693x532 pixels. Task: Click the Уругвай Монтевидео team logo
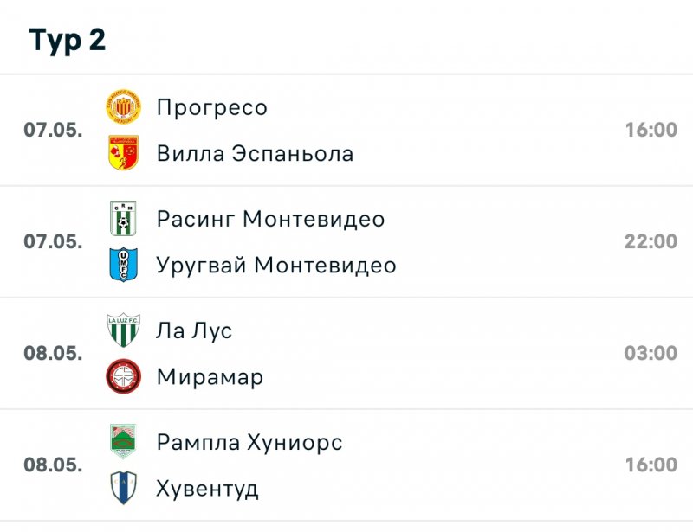(x=123, y=265)
